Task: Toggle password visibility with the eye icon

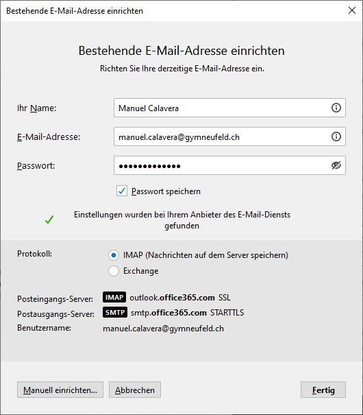Action: tap(336, 165)
